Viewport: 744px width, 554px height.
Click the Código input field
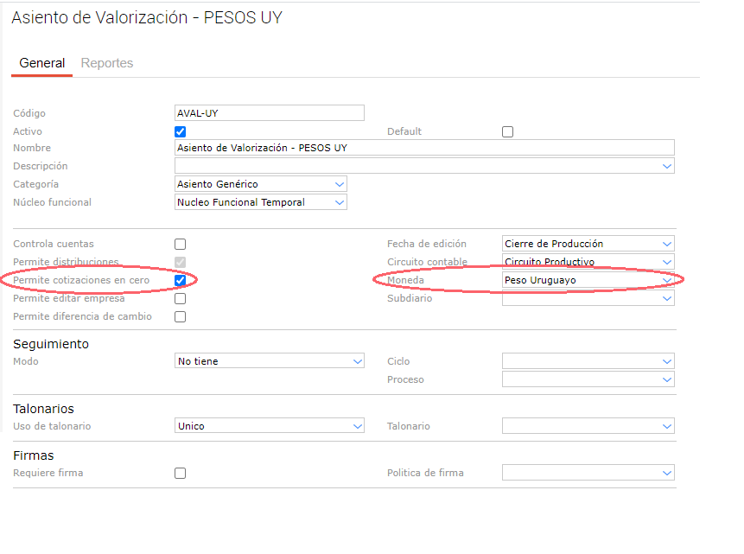pyautogui.click(x=269, y=113)
